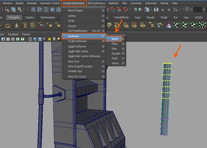Switch to the PaintEffects shelf tab
This screenshot has height=148, width=207.
coord(121,18)
